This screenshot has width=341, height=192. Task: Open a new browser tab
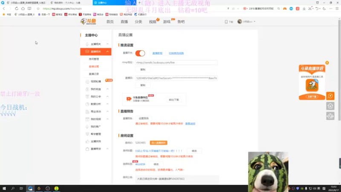pyautogui.click(x=139, y=3)
